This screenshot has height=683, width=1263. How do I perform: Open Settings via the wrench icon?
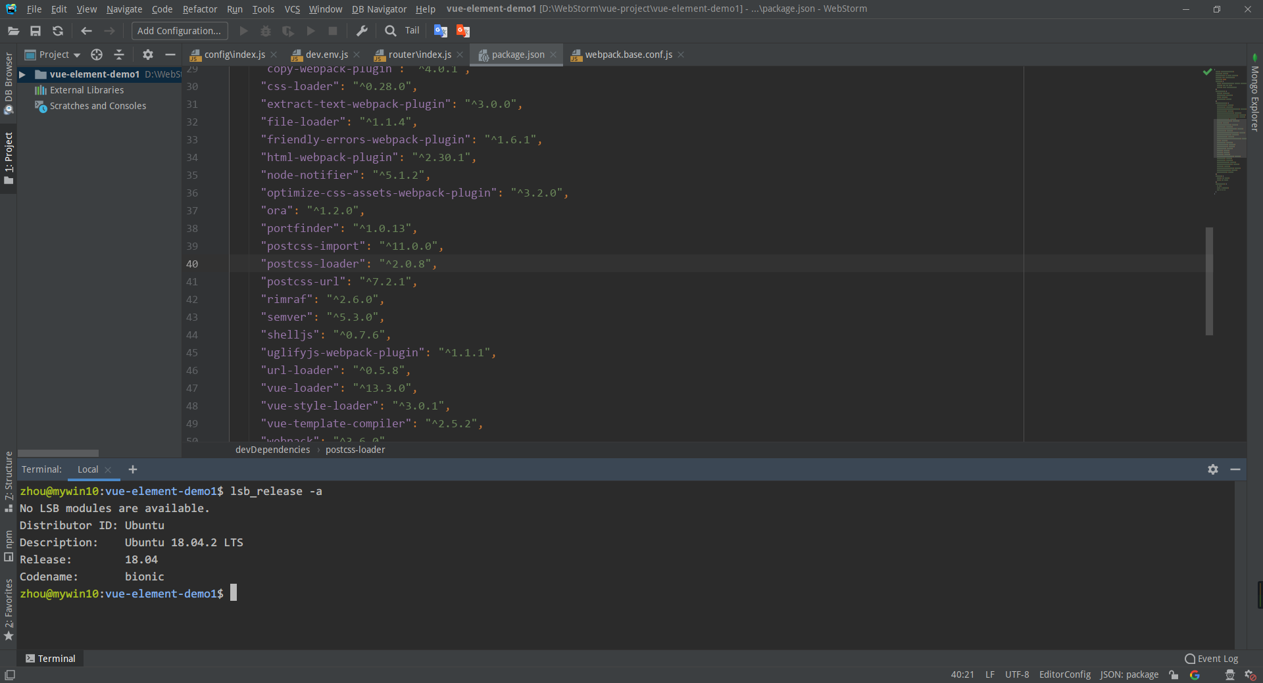(x=362, y=30)
